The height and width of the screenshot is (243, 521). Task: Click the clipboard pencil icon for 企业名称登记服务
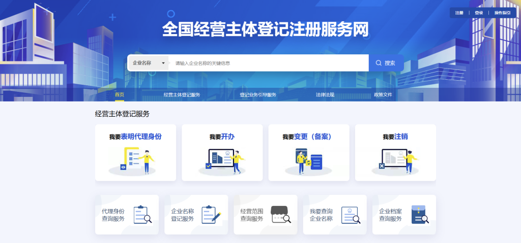click(x=211, y=215)
